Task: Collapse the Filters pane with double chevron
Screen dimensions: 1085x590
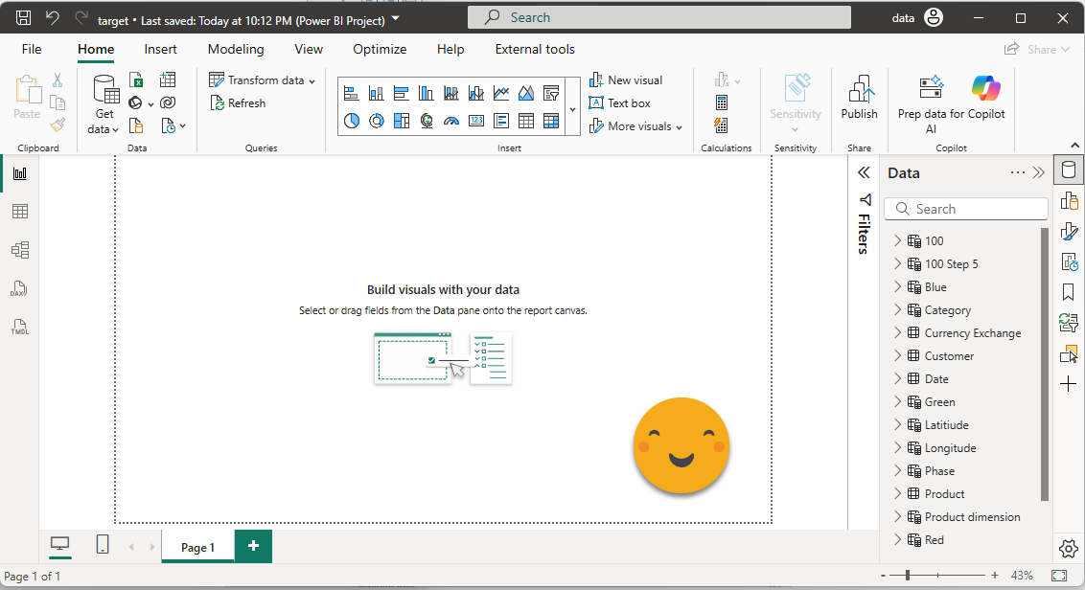Action: 864,172
